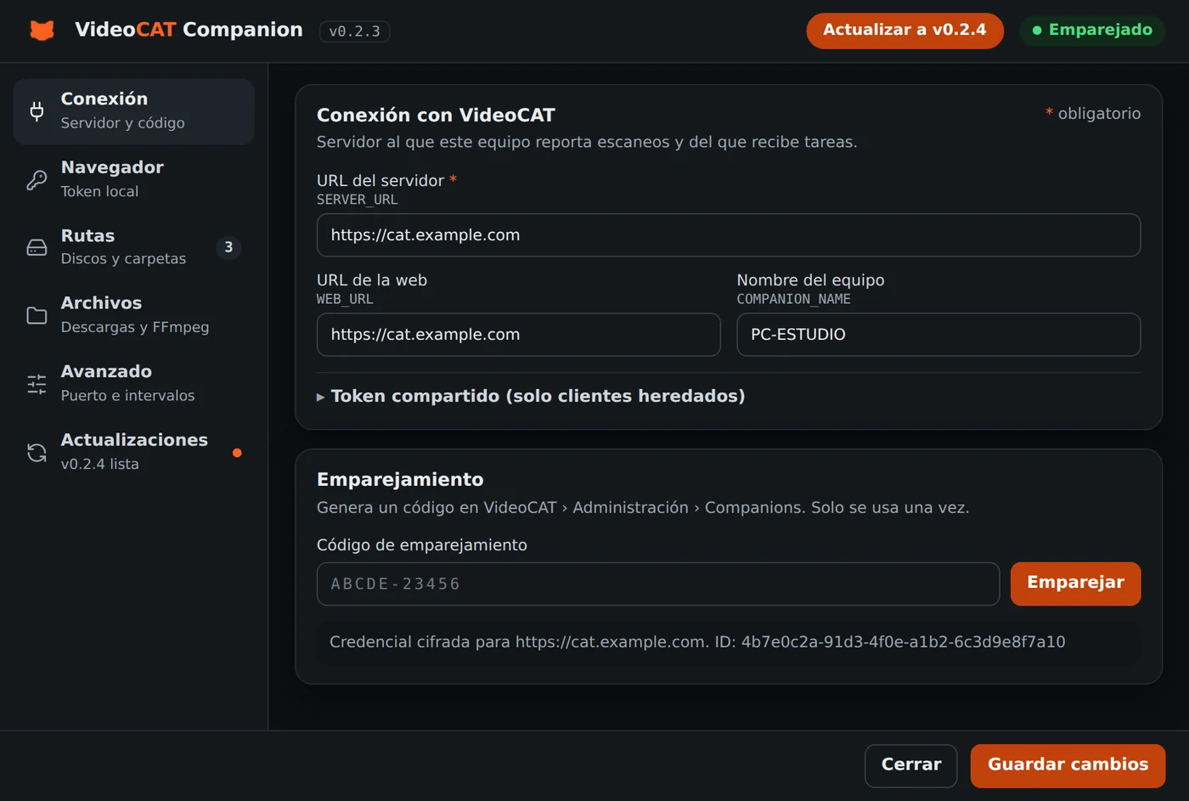Click the Credencial cifrada ID message

point(728,642)
